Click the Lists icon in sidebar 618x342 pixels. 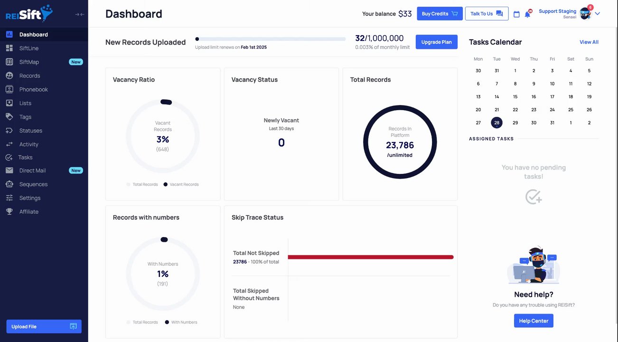click(9, 103)
